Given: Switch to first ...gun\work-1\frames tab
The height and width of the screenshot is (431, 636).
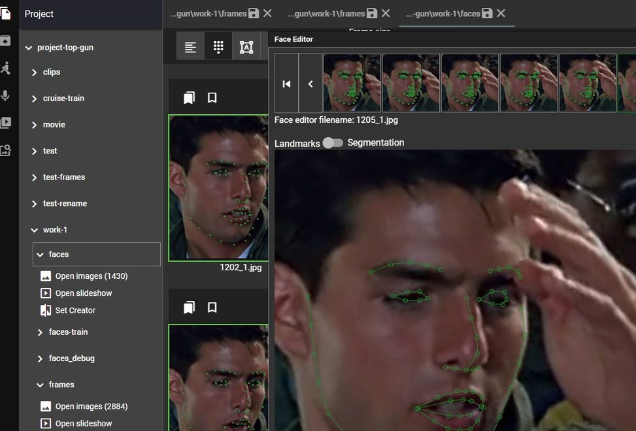Looking at the screenshot, I should (208, 13).
